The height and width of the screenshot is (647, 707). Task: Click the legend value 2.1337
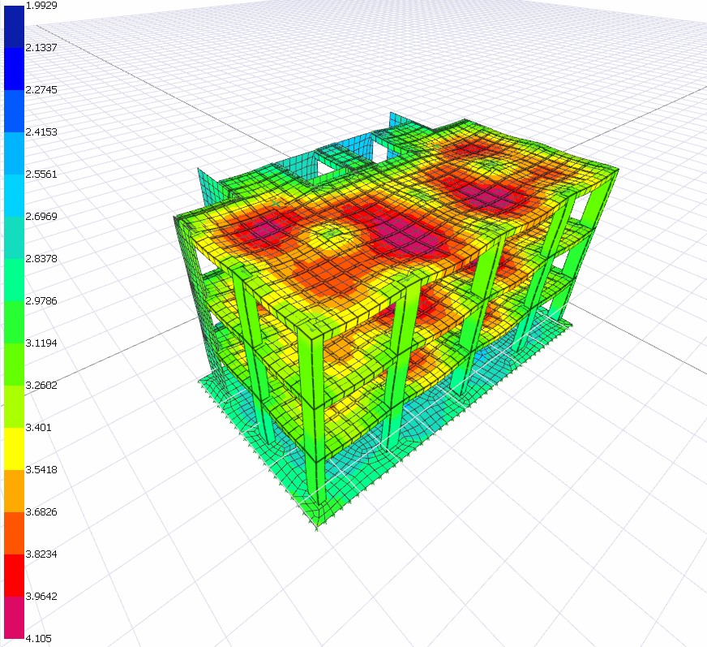pos(41,47)
